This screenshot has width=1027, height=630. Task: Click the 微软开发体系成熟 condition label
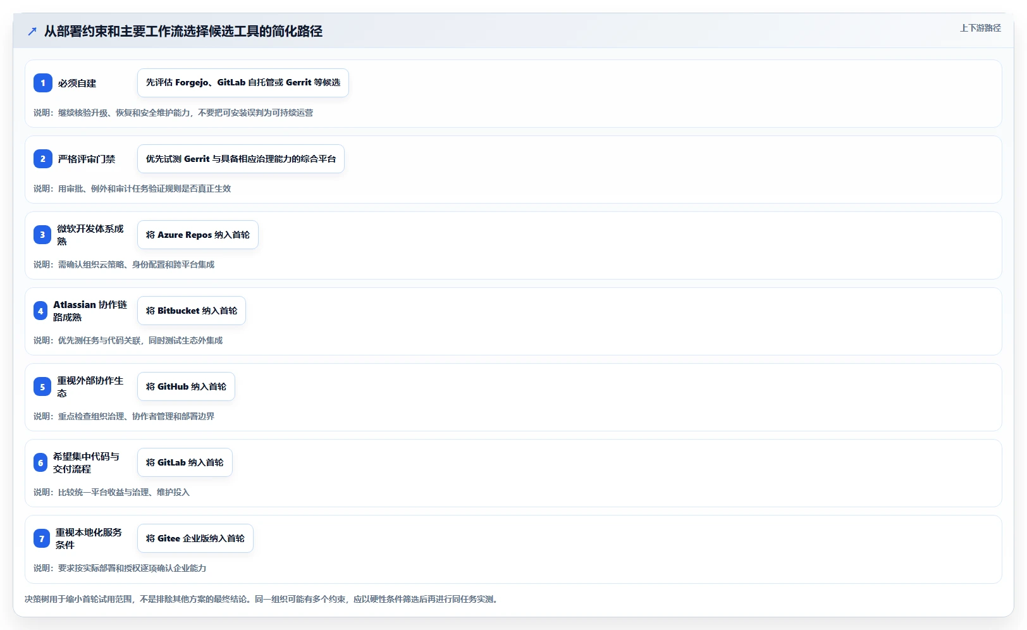[x=90, y=235]
